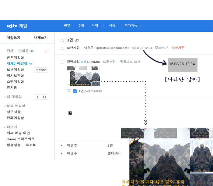Open the 임시보관함 folder
Screen dimensions: 213x186
tap(15, 76)
